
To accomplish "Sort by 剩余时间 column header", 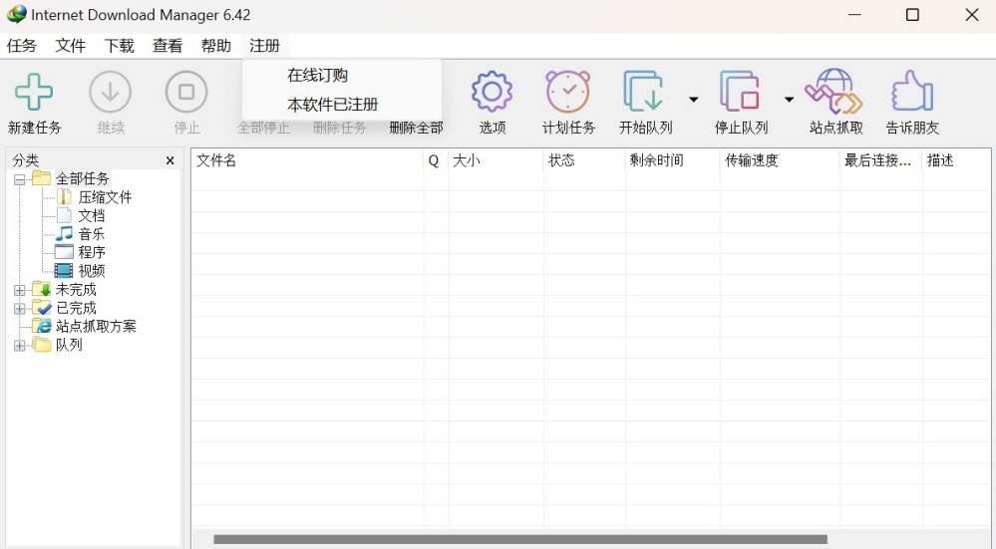I will pos(673,160).
